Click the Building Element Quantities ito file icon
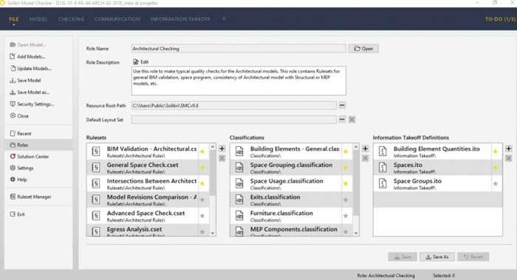 [383, 151]
